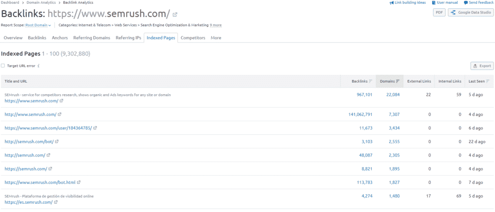495x212 pixels.
Task: Click backlinks value 141,062,791
Action: coord(360,114)
